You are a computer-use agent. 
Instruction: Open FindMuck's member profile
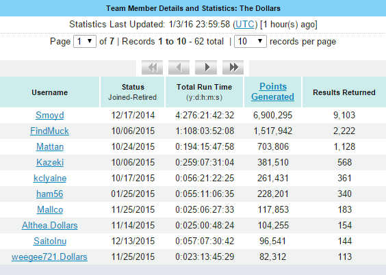(49, 131)
